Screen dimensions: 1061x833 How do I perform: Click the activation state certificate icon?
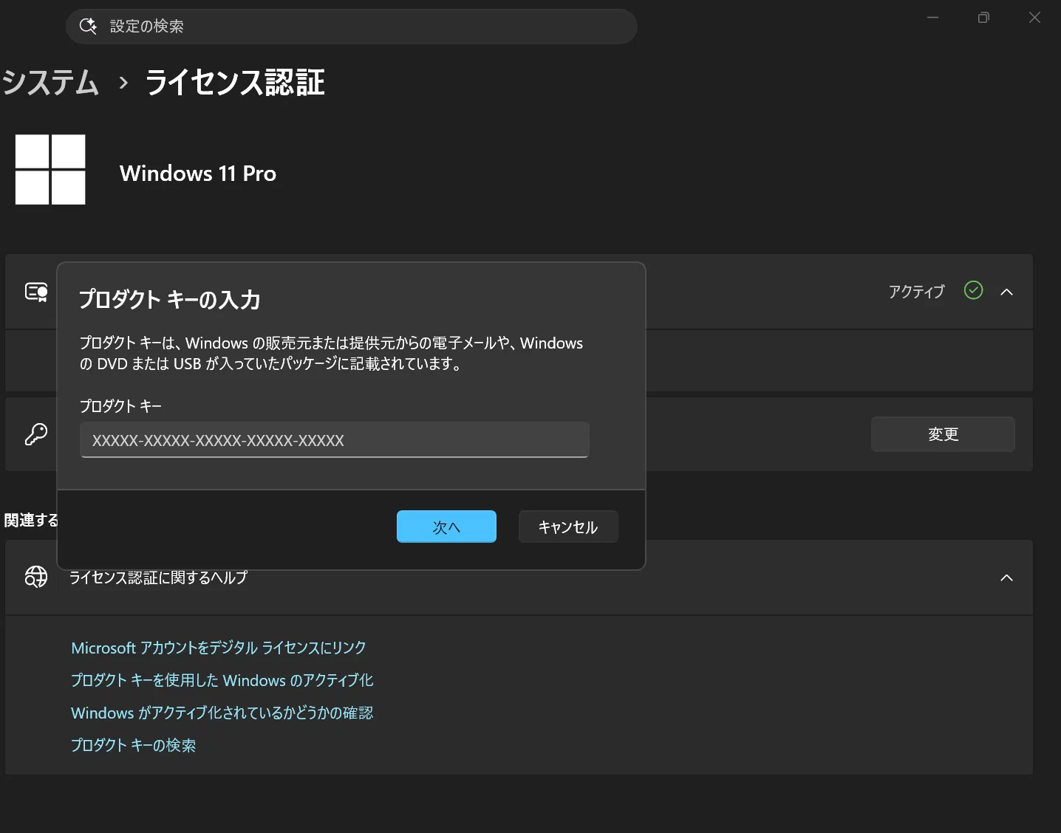[x=36, y=292]
